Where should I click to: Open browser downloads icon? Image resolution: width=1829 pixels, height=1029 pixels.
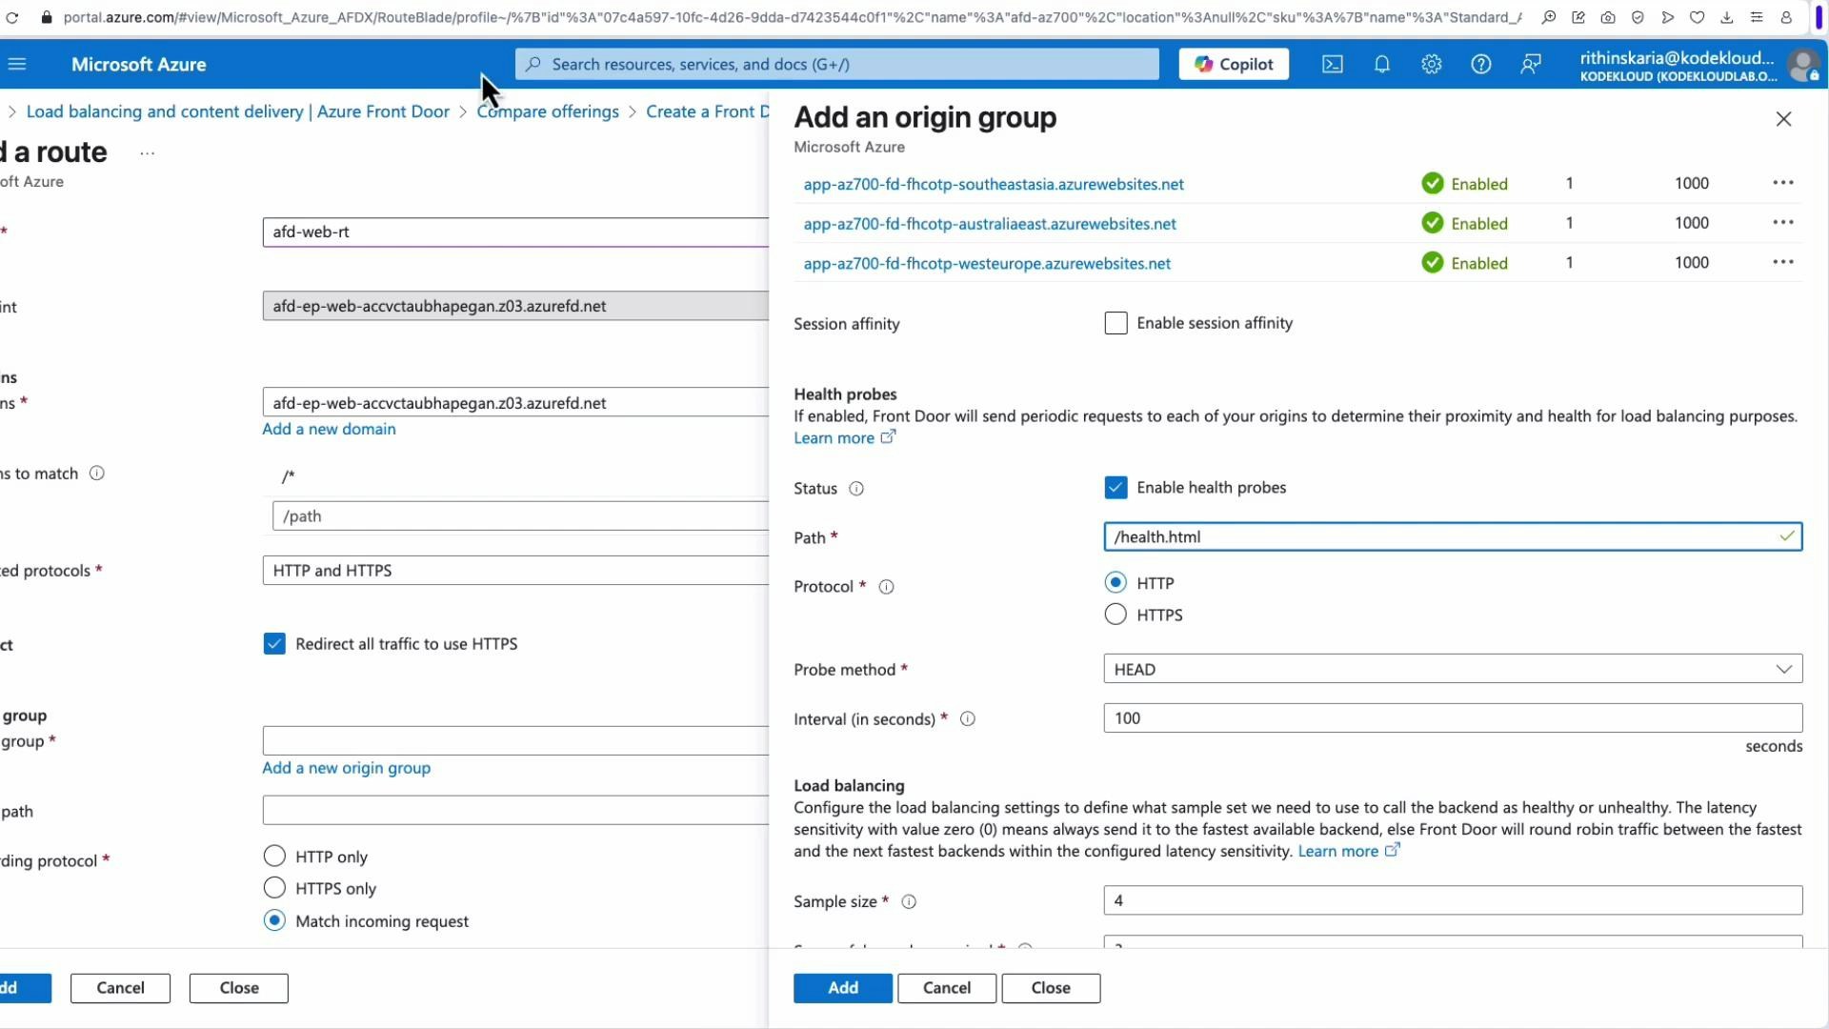point(1726,17)
